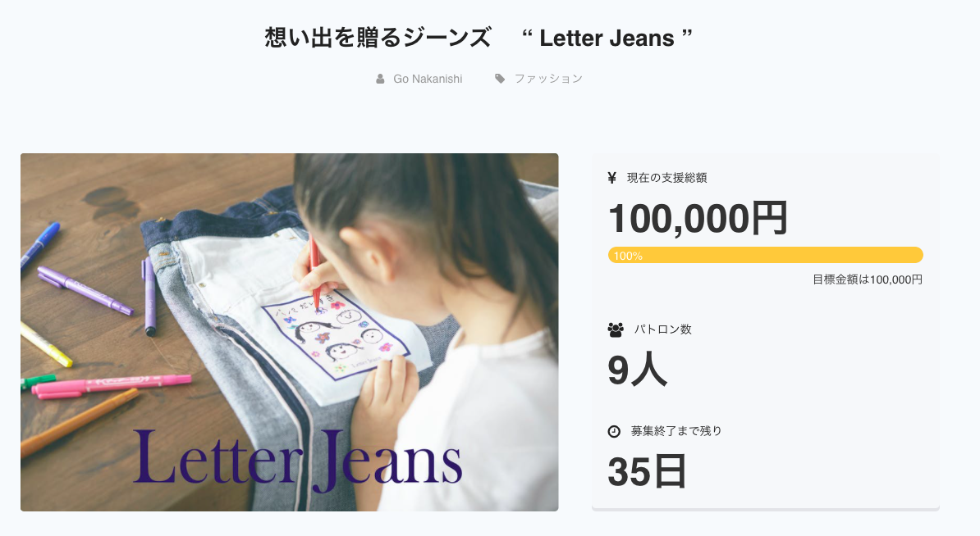Click the “ Letter Jeans ” title text

click(607, 38)
